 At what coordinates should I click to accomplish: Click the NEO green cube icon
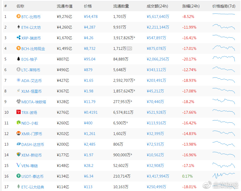[18, 123]
